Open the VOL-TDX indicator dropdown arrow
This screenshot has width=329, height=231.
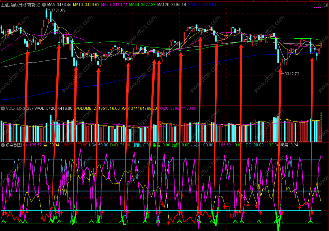click(x=3, y=108)
